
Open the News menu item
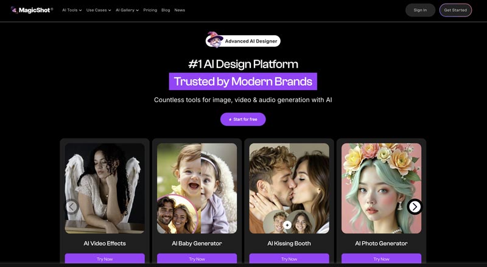(180, 10)
